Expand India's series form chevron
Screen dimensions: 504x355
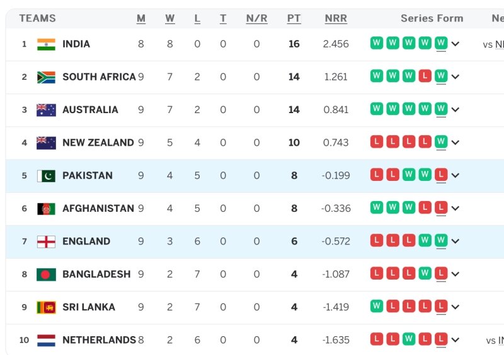(455, 44)
